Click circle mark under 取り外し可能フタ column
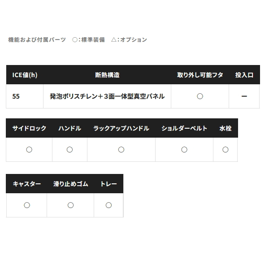Viewport: 269px width, 269px height. coord(200,96)
